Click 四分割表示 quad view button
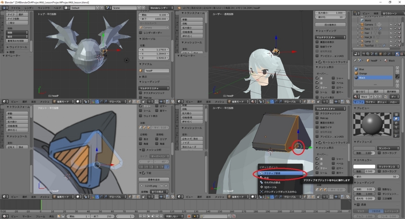The height and width of the screenshot is (219, 405). click(330, 25)
